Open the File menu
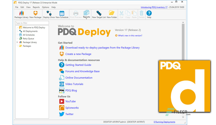Screen dimensions: 216x125 click(17, 7)
